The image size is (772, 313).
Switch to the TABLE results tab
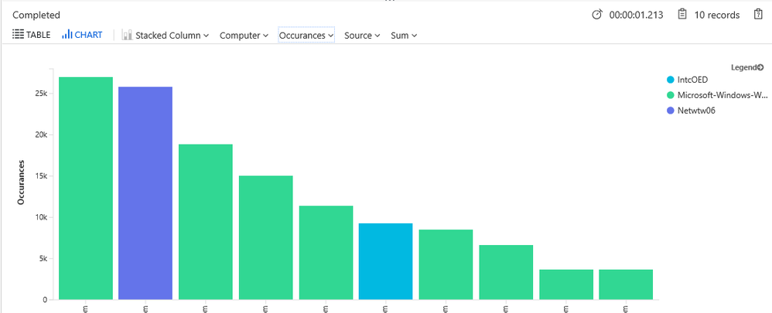[x=32, y=35]
